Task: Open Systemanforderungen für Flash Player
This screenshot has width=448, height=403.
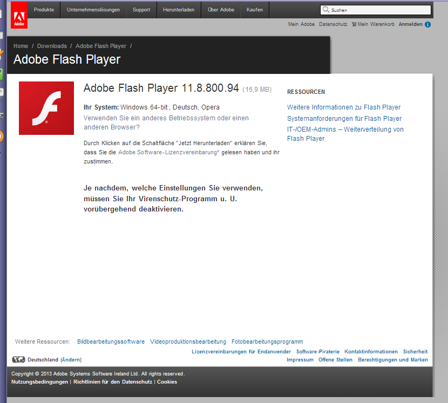Action: [x=344, y=119]
